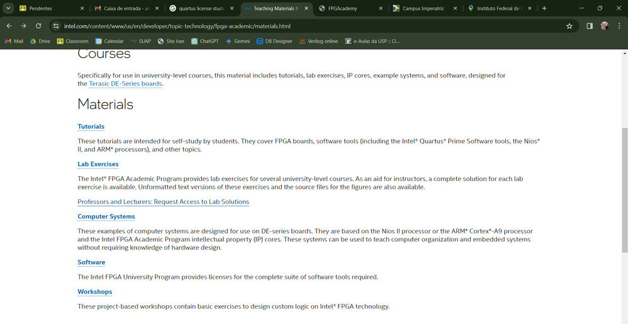Follow the Terasic DE-Series boards link

click(125, 84)
